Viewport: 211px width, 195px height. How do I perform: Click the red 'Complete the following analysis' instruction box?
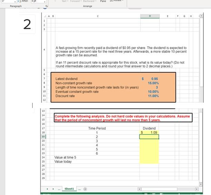(x=123, y=118)
